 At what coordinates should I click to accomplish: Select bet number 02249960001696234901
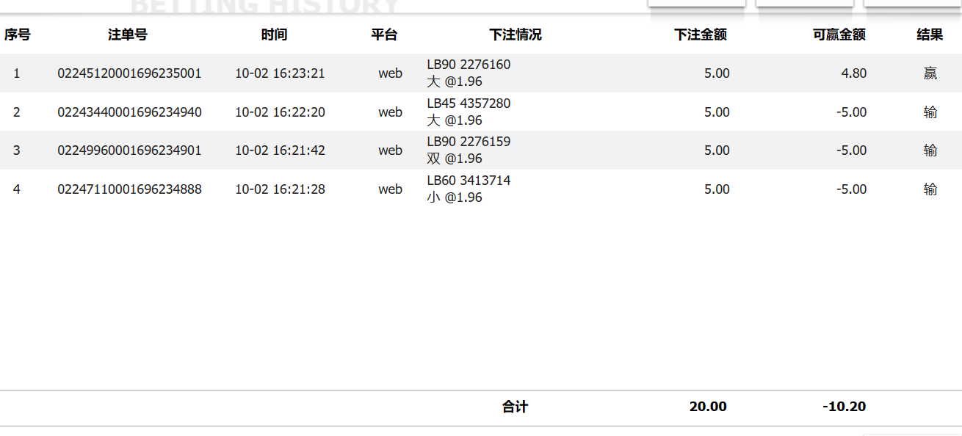point(129,150)
